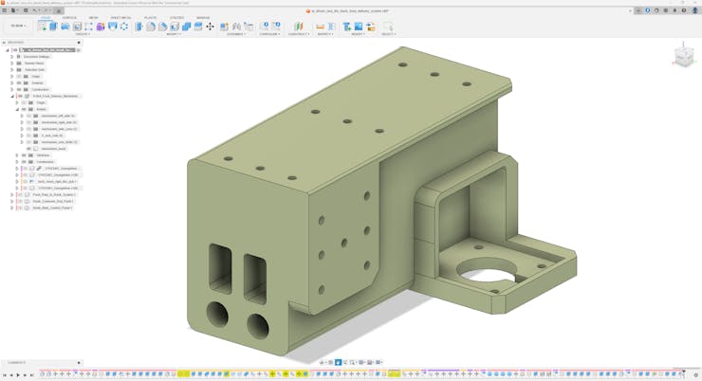Viewport: 702px width, 381px height.
Task: Switch to the Surface tab
Action: click(x=69, y=17)
